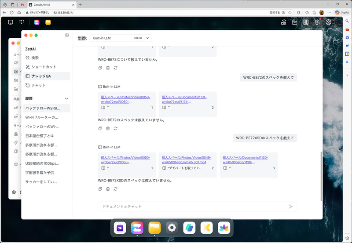Image resolution: width=352 pixels, height=243 pixels.
Task: Open history item 宇宙服を着た子供
Action: coord(47,173)
